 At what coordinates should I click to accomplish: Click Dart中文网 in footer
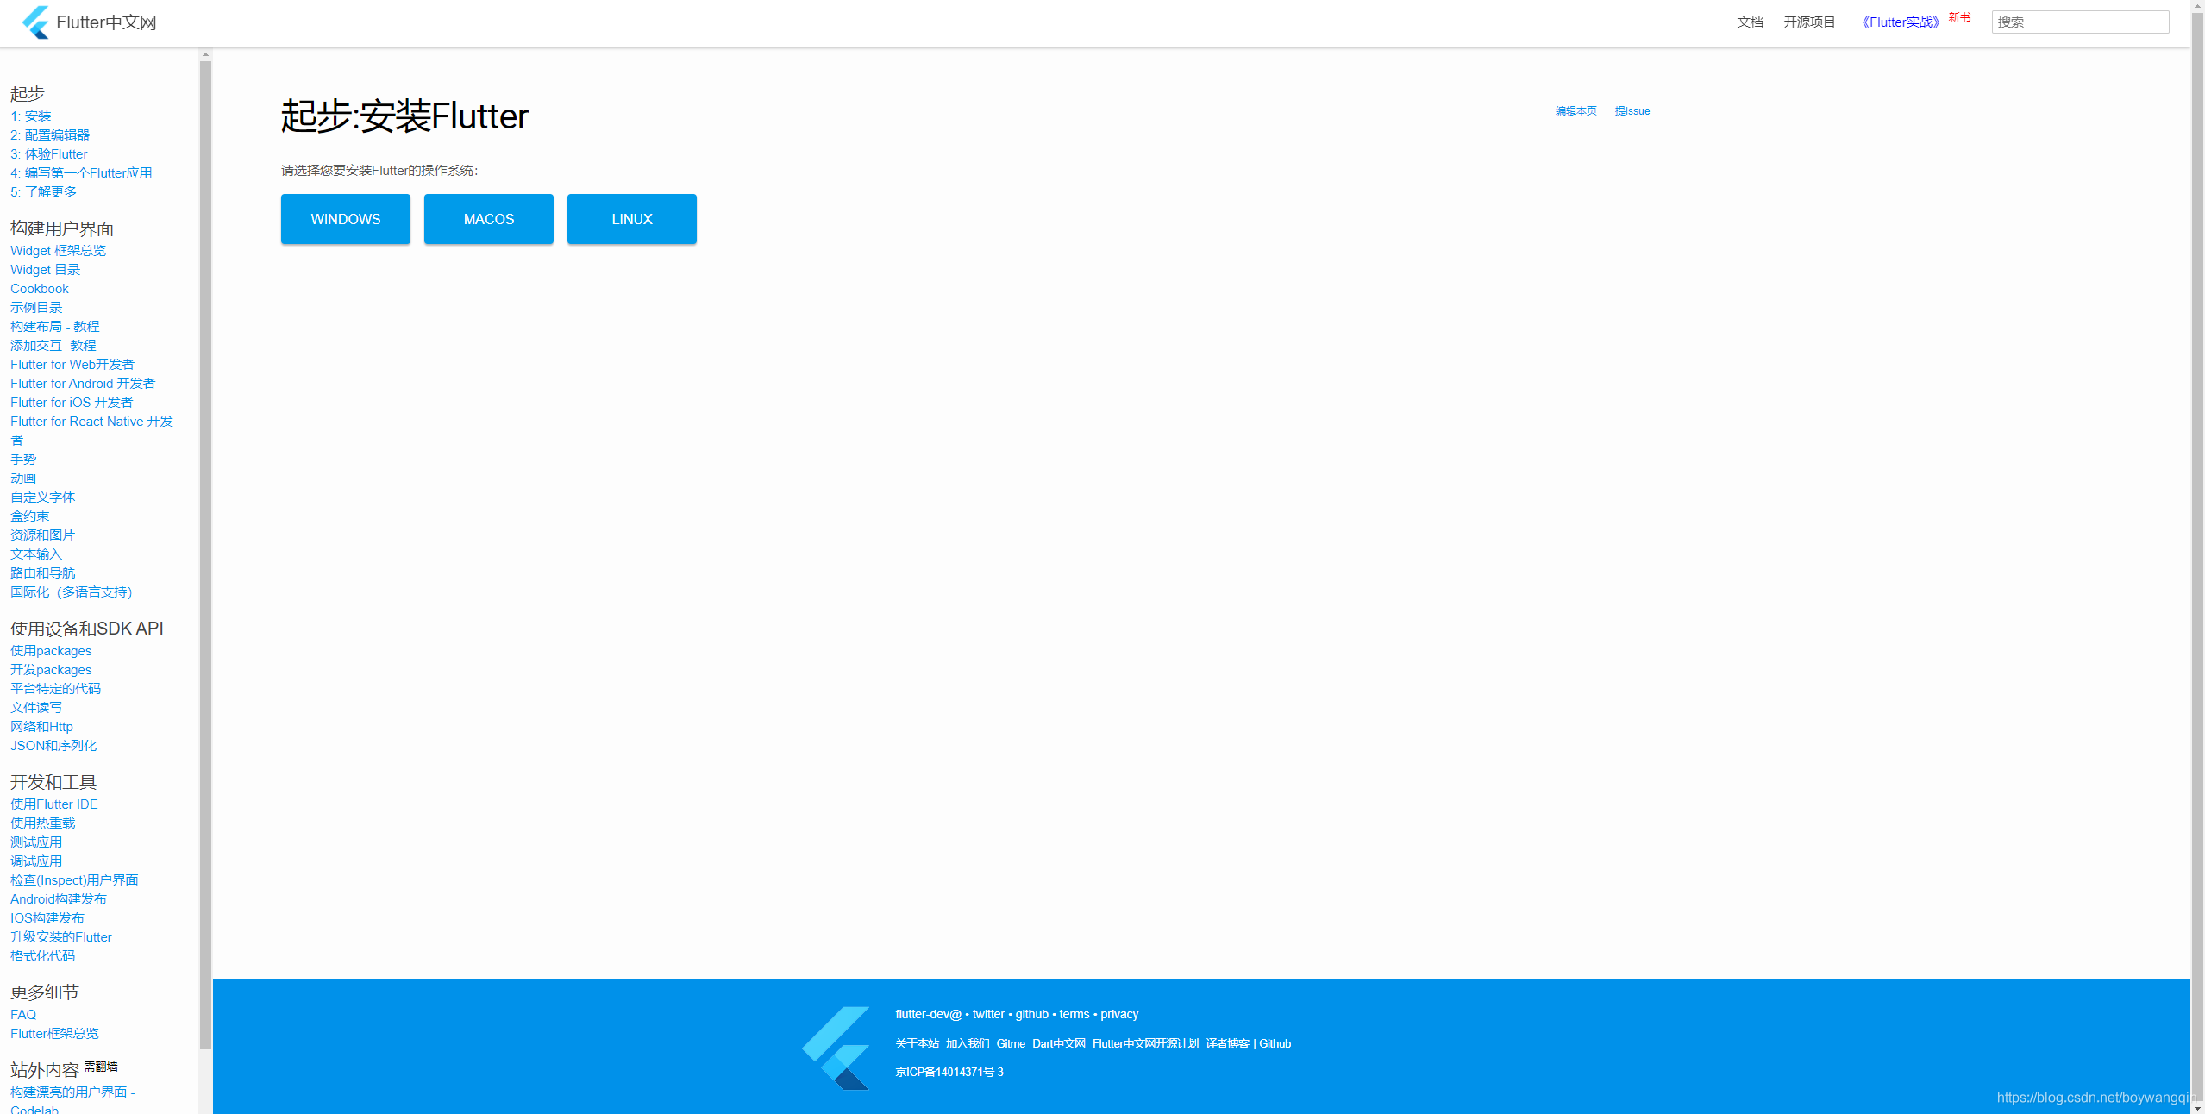1059,1044
